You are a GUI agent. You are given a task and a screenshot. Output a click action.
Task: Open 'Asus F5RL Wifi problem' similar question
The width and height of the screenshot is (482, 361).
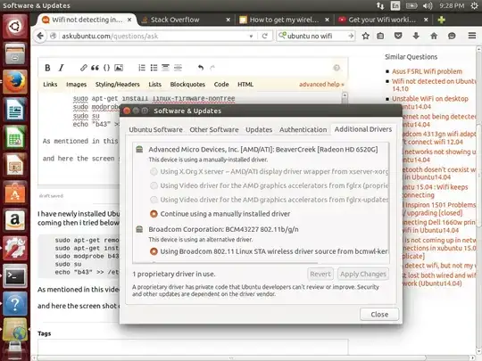tap(427, 71)
